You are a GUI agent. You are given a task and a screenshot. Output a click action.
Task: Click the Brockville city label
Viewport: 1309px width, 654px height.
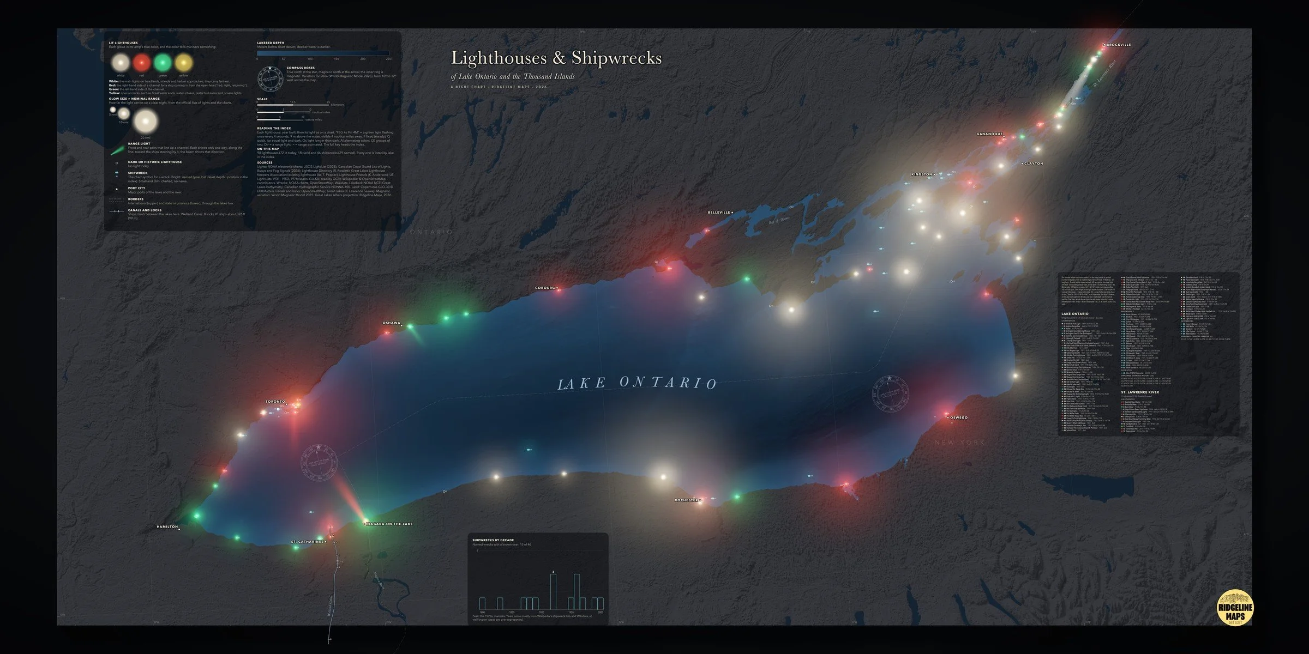point(1119,45)
